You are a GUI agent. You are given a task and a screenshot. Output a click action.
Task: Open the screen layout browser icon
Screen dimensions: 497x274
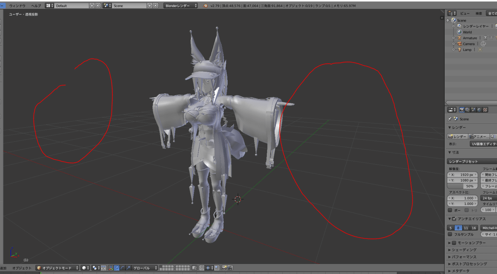pyautogui.click(x=49, y=6)
